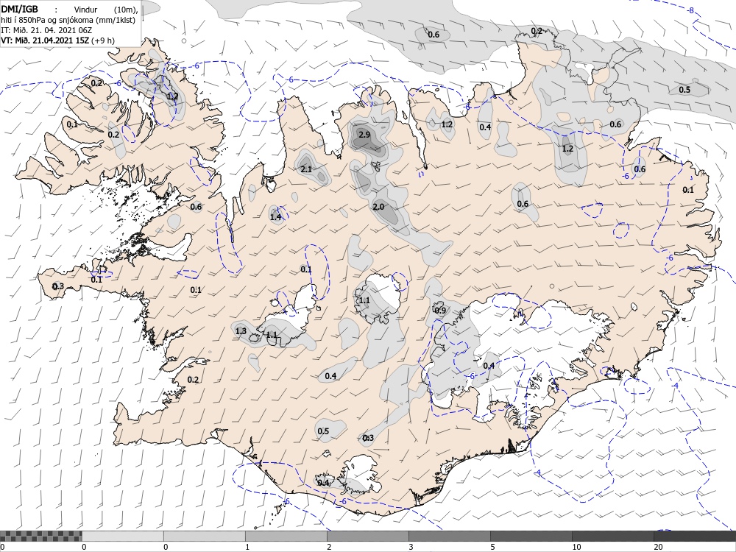Screen dimensions: 736x552
Task: Click the legend scale label 3
Action: (x=411, y=547)
